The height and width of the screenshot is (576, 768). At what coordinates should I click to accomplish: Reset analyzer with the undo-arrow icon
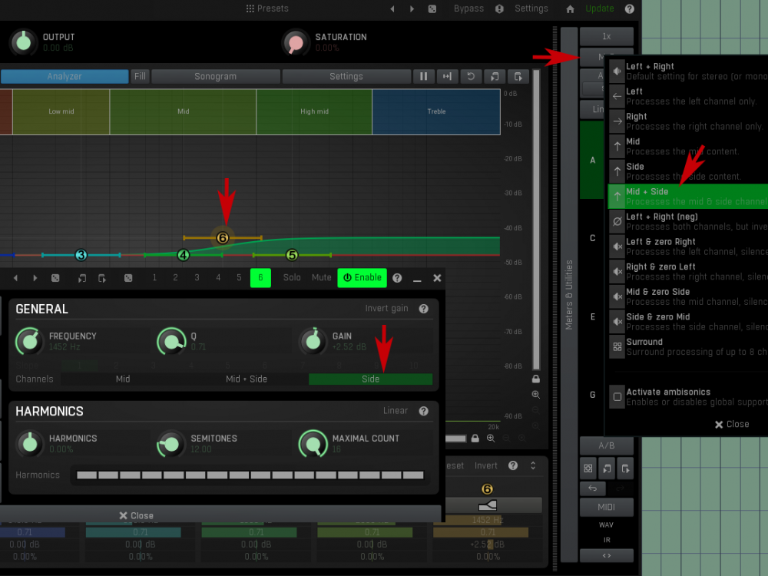pyautogui.click(x=471, y=76)
